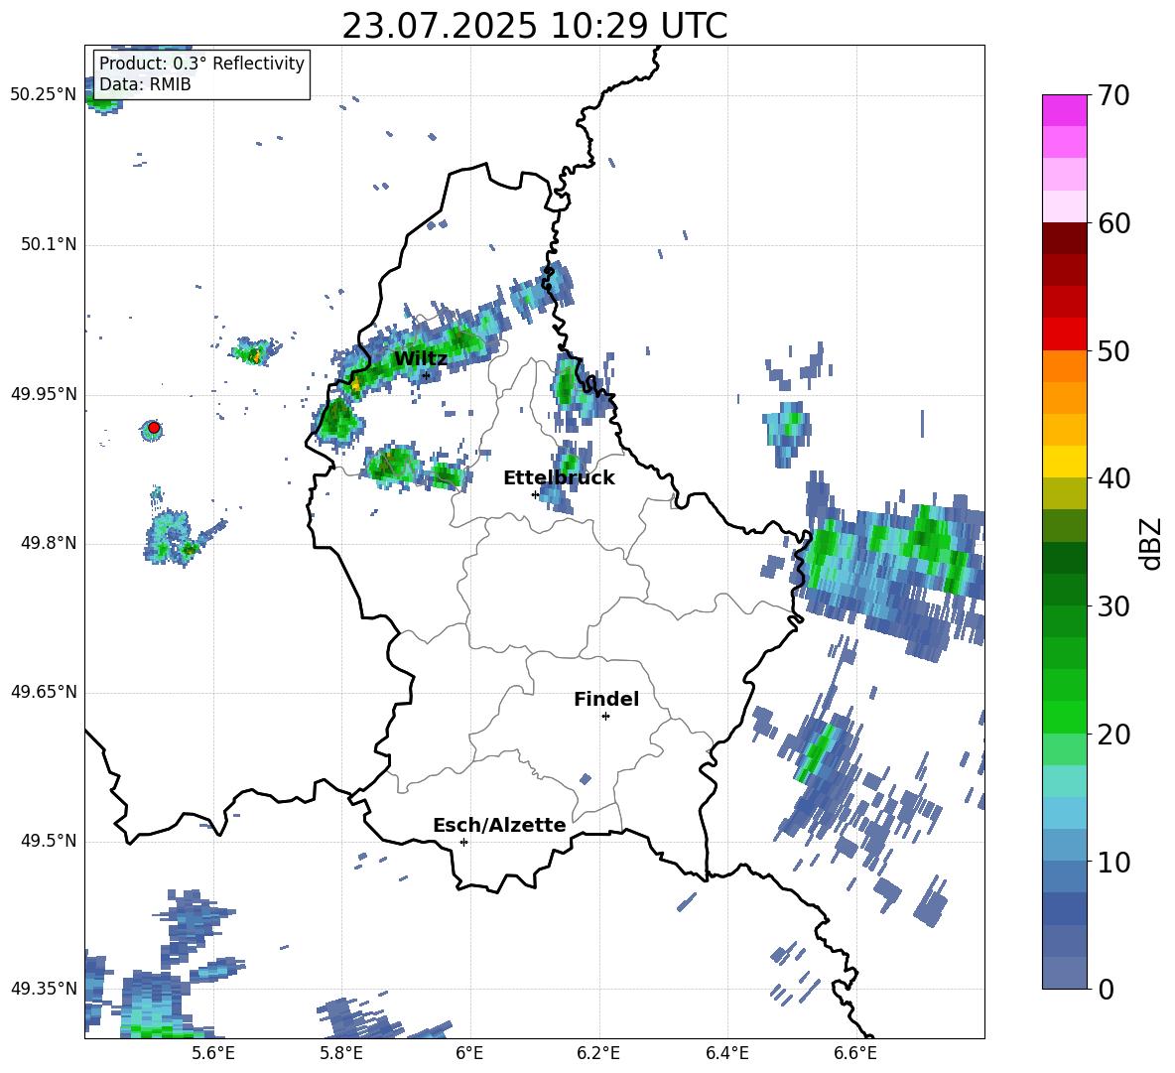The width and height of the screenshot is (1175, 1073).
Task: Click the Wiltz city label
Action: pos(421,359)
